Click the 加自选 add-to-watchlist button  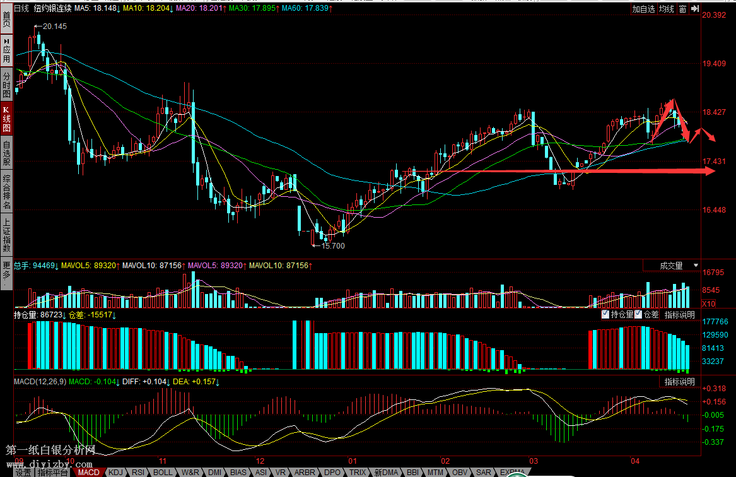643,9
